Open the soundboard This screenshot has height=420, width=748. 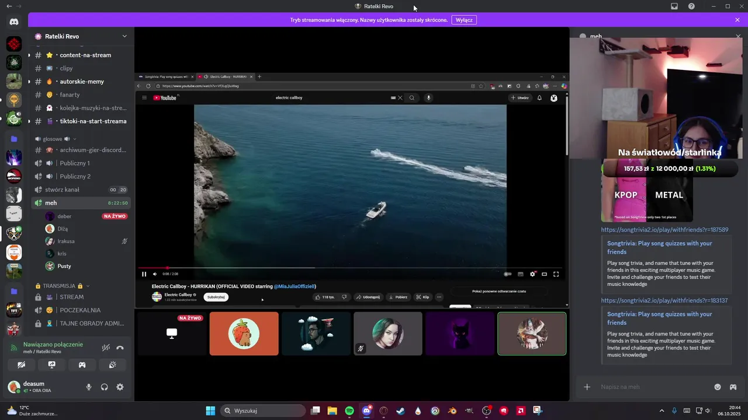112,365
